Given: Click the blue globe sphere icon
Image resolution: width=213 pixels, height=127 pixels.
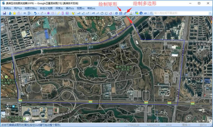Looking at the screenshot, I should pyautogui.click(x=116, y=13).
